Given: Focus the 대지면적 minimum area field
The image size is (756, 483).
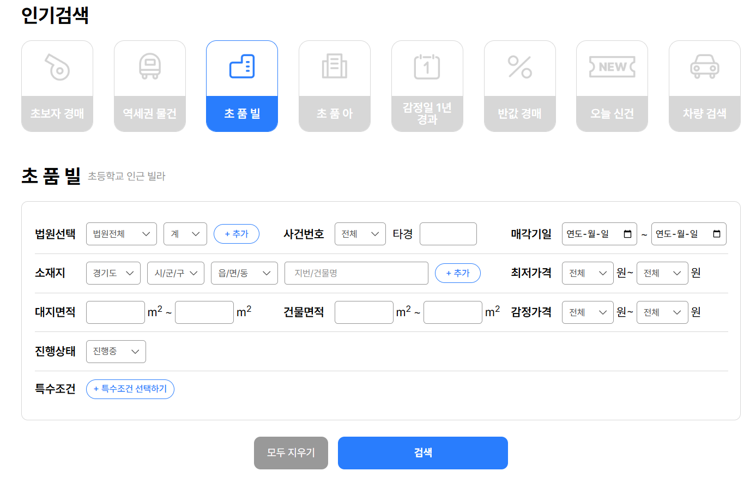Looking at the screenshot, I should click(116, 312).
